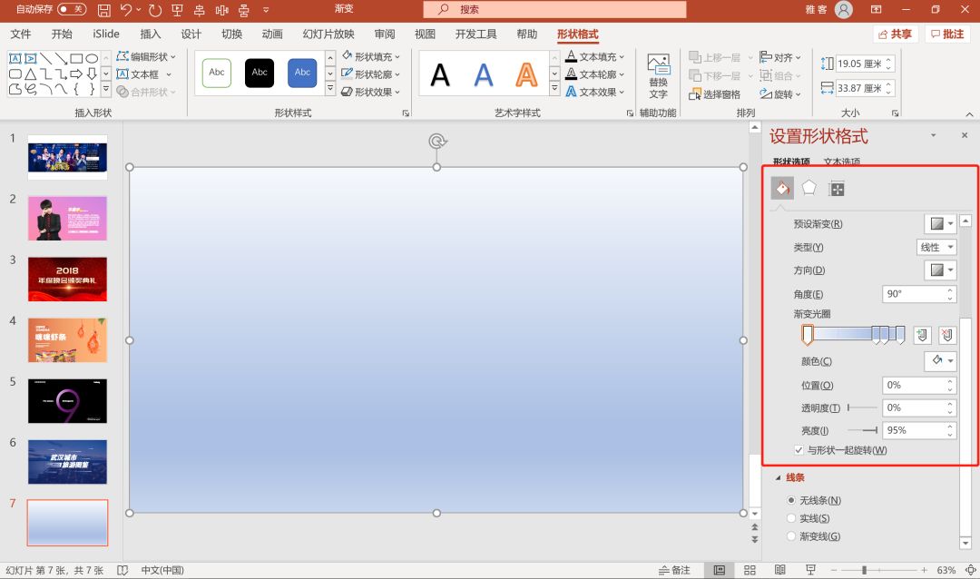Image resolution: width=980 pixels, height=579 pixels.
Task: Click the Text Box (文本框) button
Action: tap(143, 74)
